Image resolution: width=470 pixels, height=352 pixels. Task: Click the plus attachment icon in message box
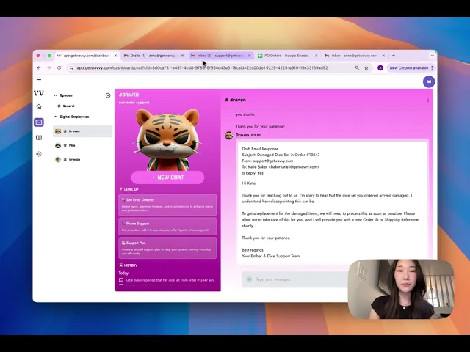[x=249, y=279]
